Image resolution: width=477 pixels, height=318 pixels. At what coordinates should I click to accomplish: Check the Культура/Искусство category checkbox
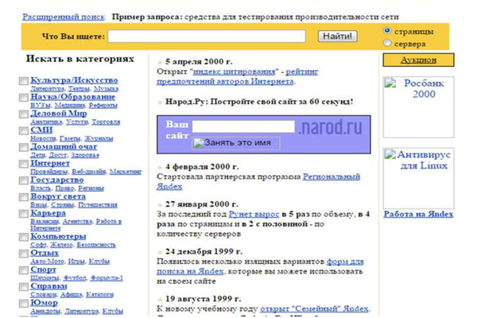(x=23, y=81)
